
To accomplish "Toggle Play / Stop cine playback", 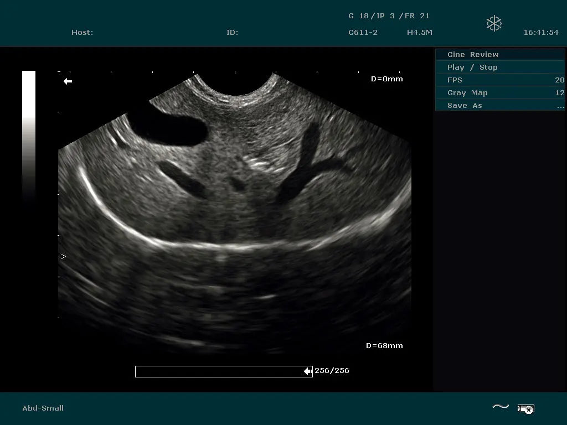I will click(472, 67).
